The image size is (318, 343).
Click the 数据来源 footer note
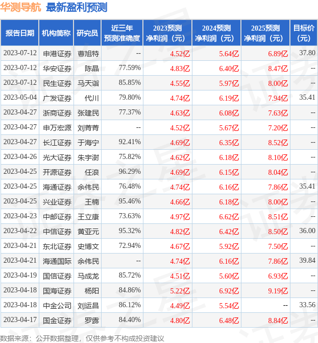pos(82,338)
